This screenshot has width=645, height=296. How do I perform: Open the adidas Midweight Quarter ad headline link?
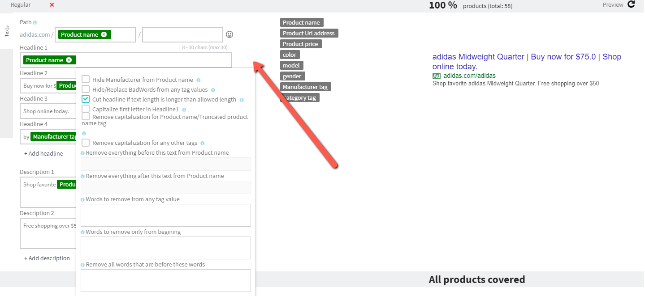(x=526, y=62)
